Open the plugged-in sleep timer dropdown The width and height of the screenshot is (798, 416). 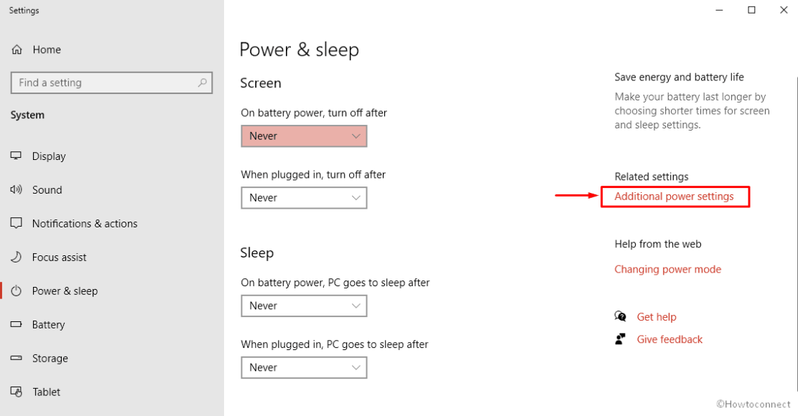[304, 367]
